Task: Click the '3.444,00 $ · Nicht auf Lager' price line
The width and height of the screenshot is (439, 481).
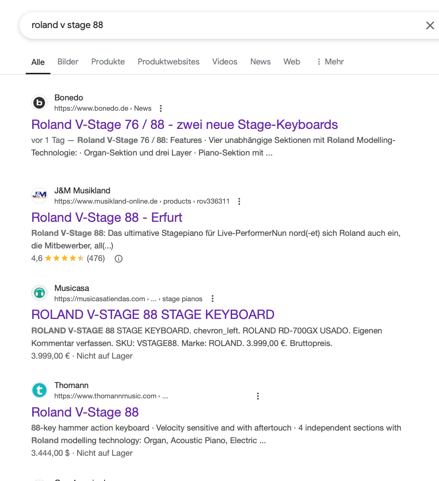Action: 82,453
